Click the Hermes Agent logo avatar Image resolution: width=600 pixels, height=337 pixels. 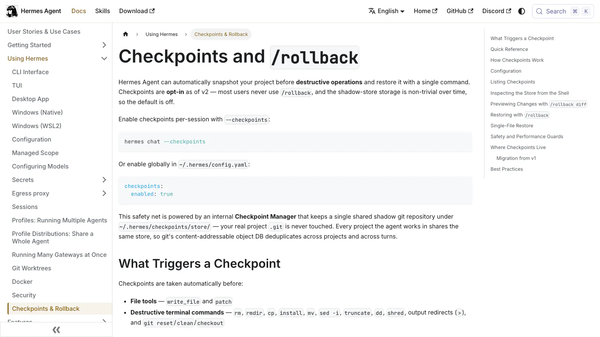point(12,11)
